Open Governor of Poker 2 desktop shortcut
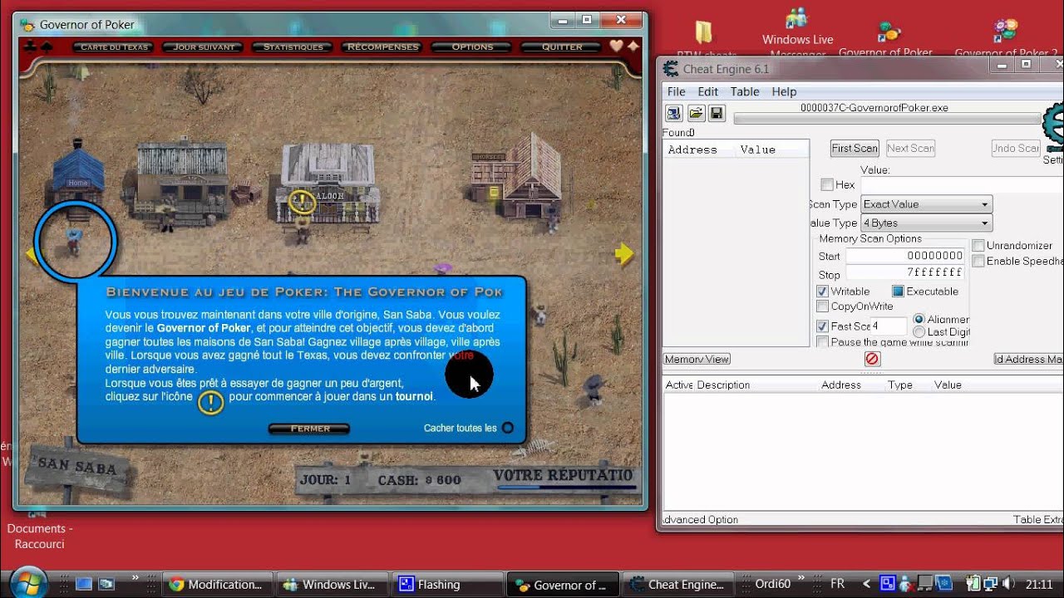The height and width of the screenshot is (598, 1064). [x=1006, y=37]
